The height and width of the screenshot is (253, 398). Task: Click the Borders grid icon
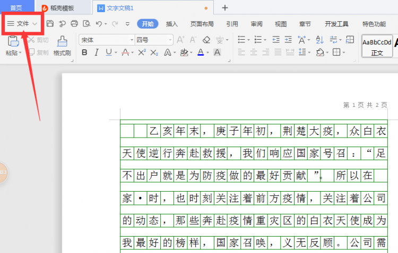[x=336, y=52]
